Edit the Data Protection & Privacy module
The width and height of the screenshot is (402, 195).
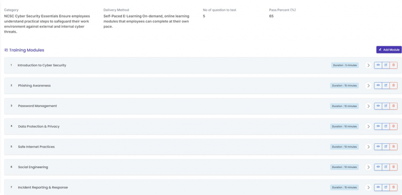click(386, 126)
